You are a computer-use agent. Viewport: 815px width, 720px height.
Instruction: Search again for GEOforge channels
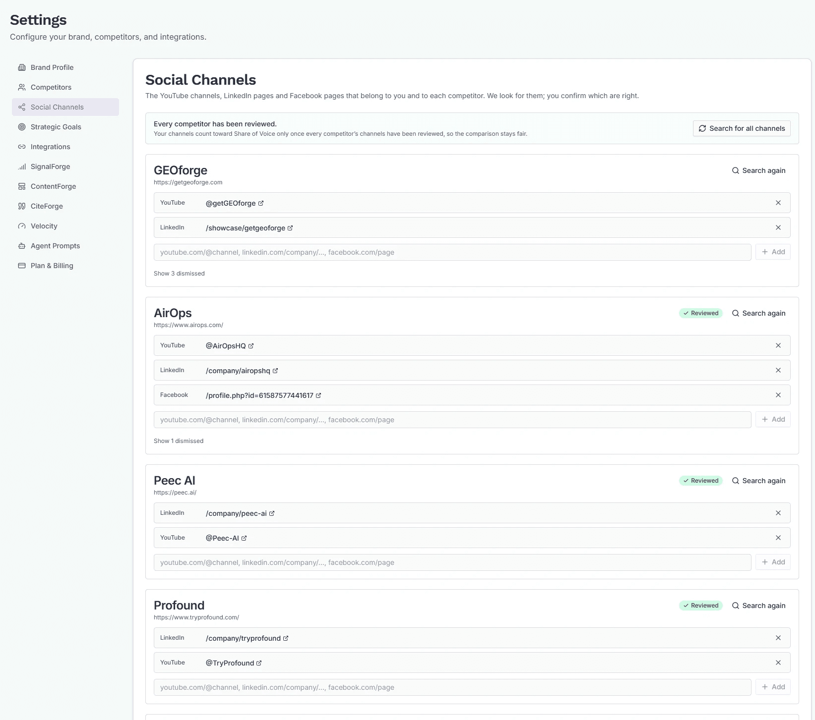(759, 170)
